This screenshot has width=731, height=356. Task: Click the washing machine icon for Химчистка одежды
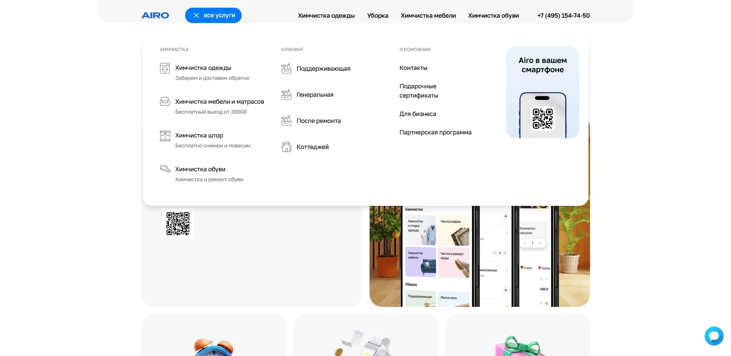[x=165, y=68]
